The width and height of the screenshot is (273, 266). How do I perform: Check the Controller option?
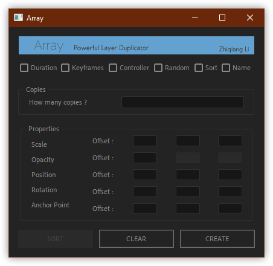click(113, 68)
